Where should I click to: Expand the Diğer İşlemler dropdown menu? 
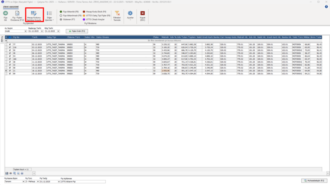[49, 16]
